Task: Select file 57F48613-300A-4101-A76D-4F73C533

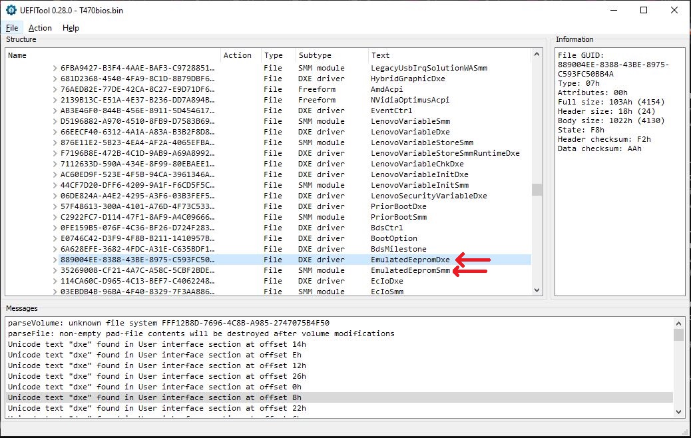Action: click(138, 206)
